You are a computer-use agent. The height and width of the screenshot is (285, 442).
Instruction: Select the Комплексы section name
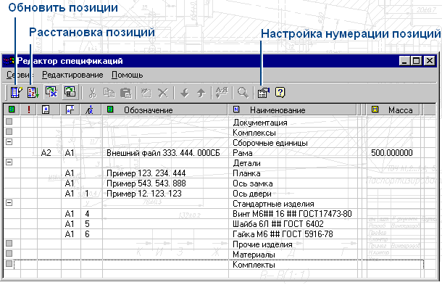[x=254, y=133]
